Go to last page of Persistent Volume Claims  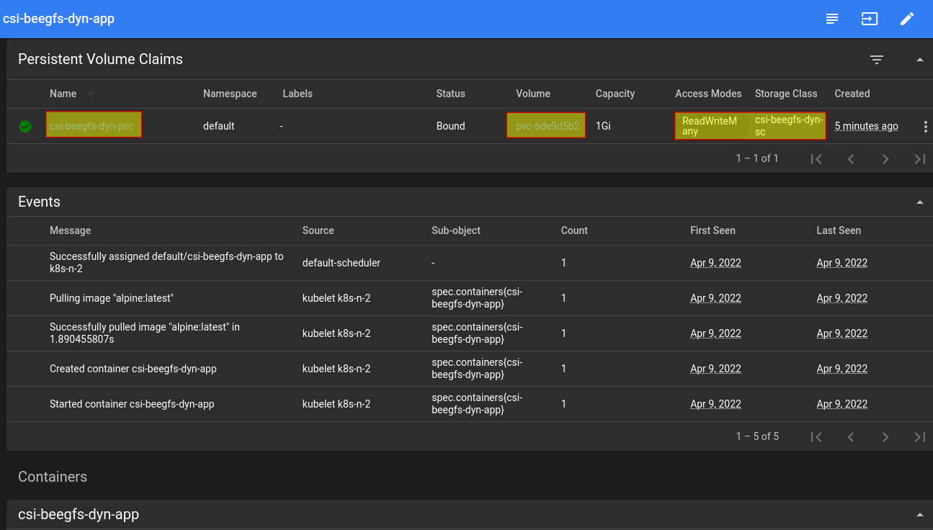click(920, 159)
